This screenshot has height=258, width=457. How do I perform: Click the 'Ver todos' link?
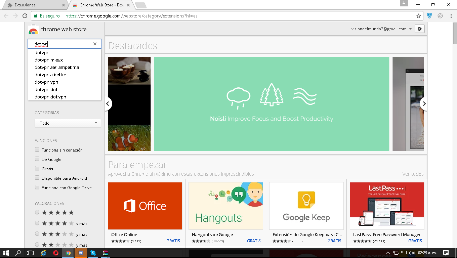(x=413, y=174)
